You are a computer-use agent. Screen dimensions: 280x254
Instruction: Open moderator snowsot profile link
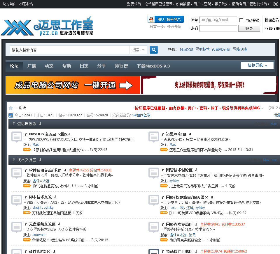39,235
